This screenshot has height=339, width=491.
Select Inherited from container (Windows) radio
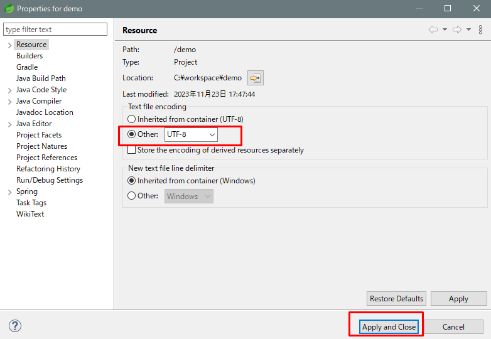(x=131, y=181)
